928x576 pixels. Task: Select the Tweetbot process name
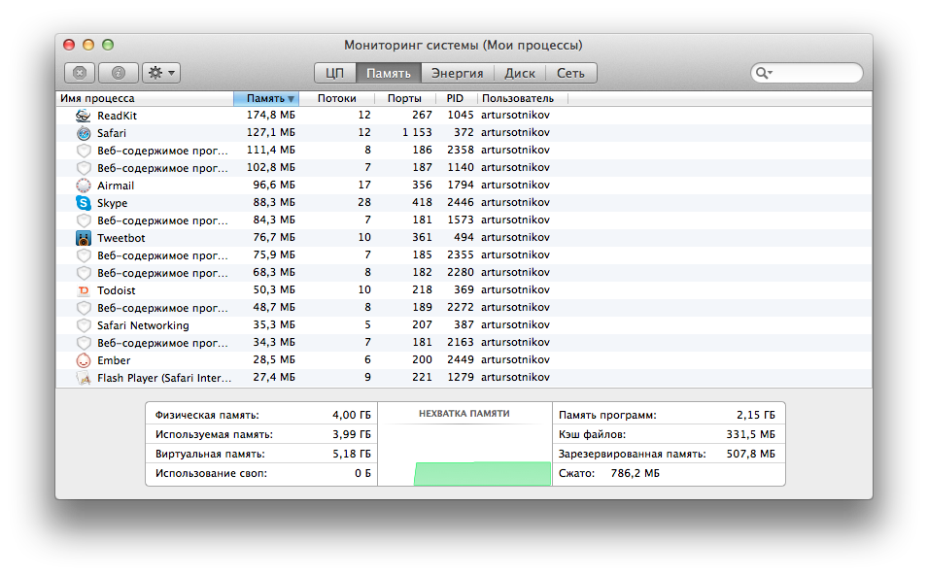click(121, 238)
